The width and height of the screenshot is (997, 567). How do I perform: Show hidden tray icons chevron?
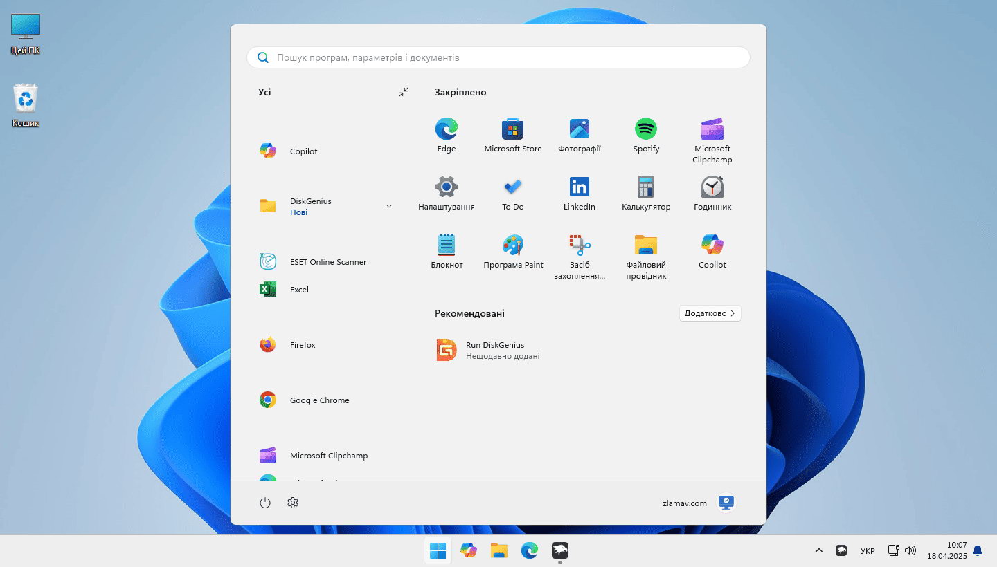click(x=819, y=550)
